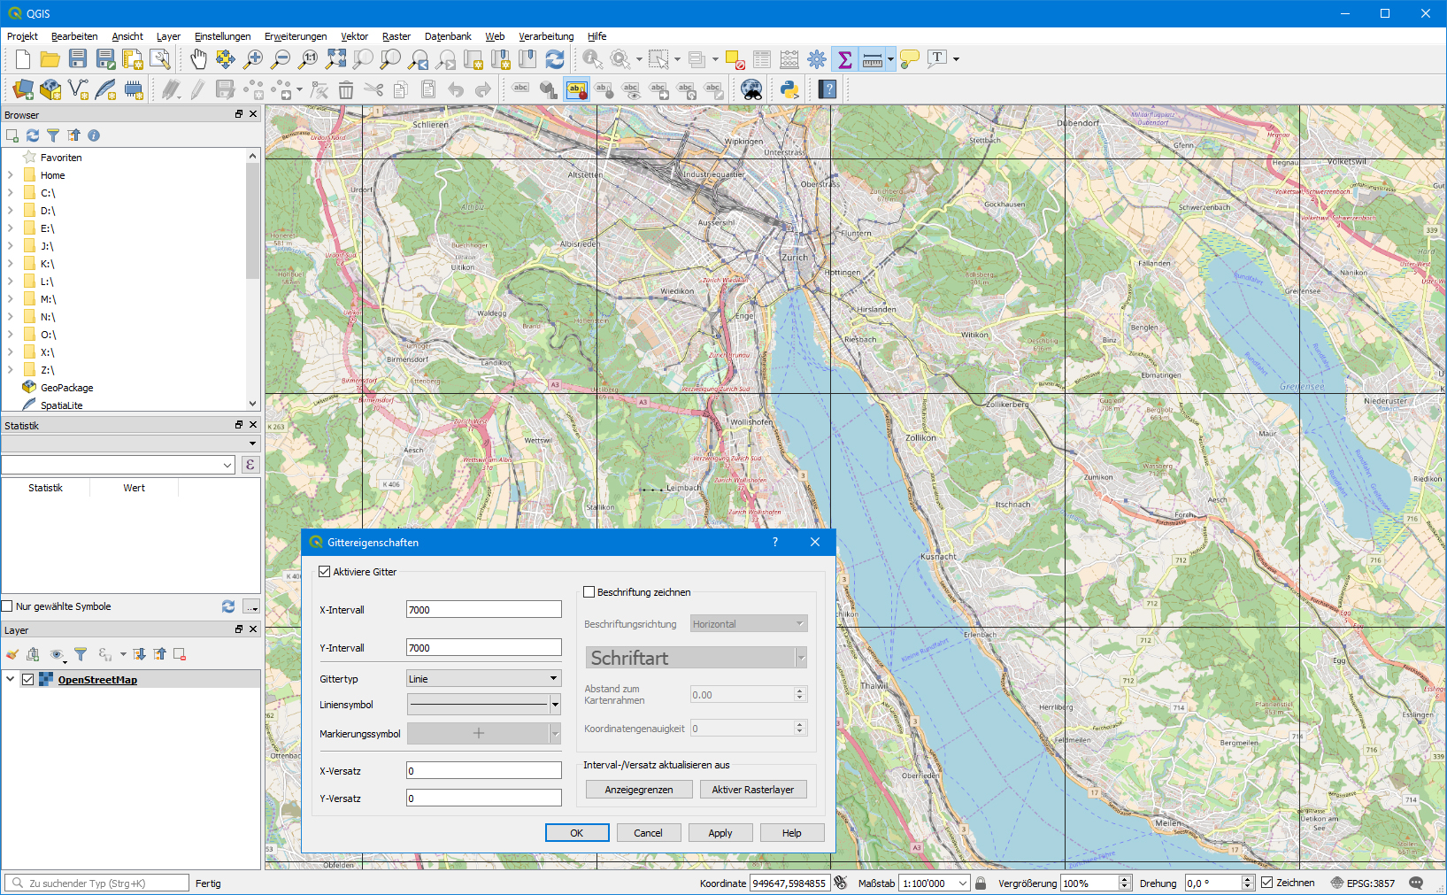
Task: Select the Measure ruler tool
Action: pyautogui.click(x=873, y=59)
